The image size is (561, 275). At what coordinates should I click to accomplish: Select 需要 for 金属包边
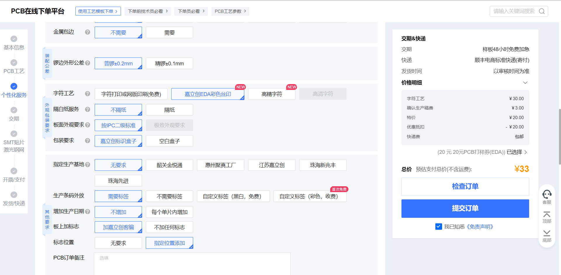pos(169,32)
